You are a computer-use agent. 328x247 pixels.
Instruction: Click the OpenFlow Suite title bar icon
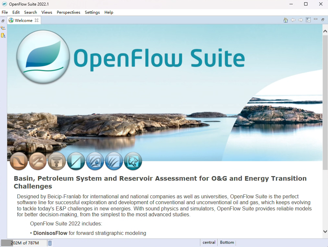[4, 4]
